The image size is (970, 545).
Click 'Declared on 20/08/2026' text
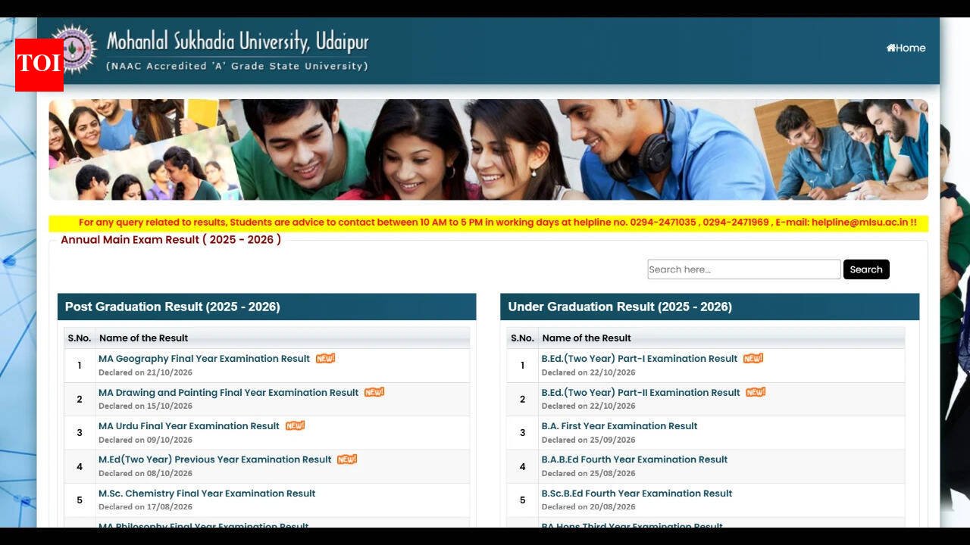coord(588,507)
